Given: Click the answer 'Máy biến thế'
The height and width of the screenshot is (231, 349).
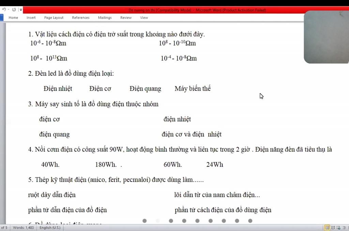Looking at the screenshot, I should click(x=193, y=89).
